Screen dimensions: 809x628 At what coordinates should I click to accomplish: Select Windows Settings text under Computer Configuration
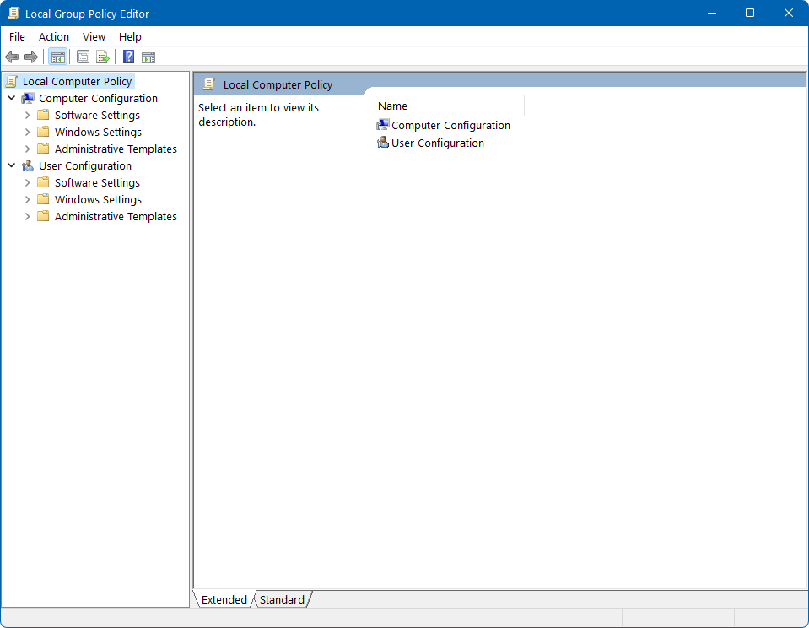98,133
